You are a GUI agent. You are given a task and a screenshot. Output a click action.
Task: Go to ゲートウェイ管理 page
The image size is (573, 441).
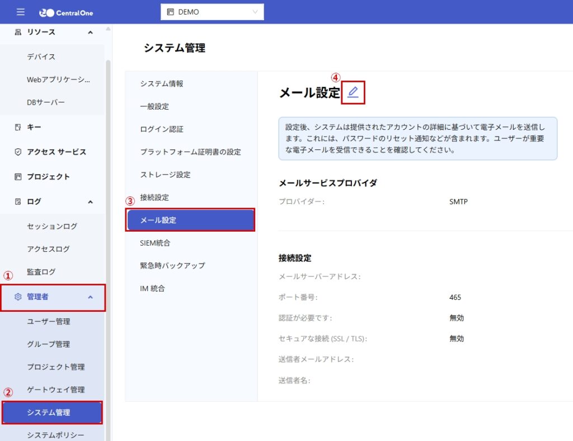[56, 390]
